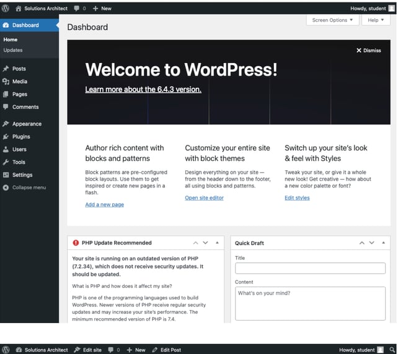This screenshot has width=398, height=354.
Task: Open Updates submenu item
Action: tap(13, 50)
